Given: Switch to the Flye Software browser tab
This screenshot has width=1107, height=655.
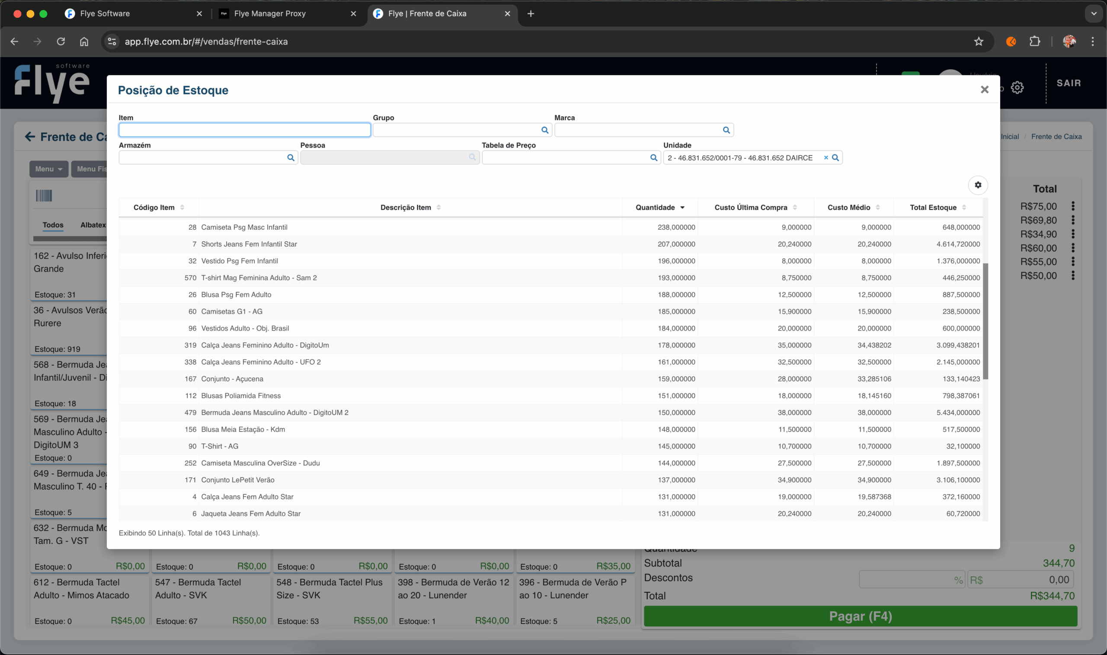Looking at the screenshot, I should (x=105, y=14).
